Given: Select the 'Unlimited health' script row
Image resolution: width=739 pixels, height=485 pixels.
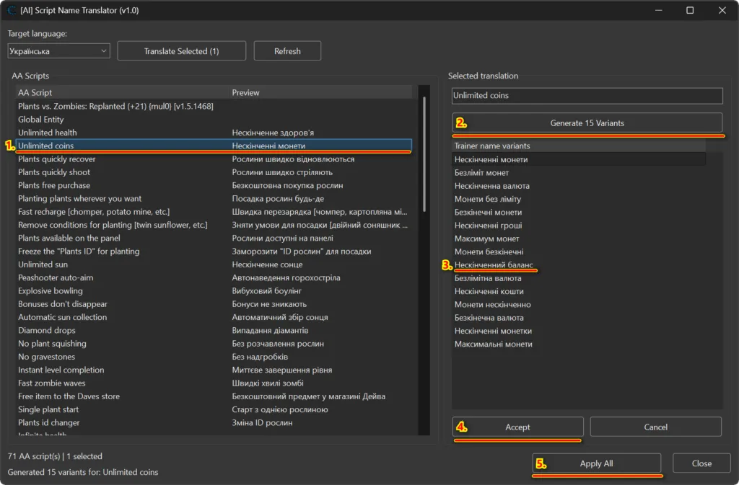Looking at the screenshot, I should click(214, 133).
